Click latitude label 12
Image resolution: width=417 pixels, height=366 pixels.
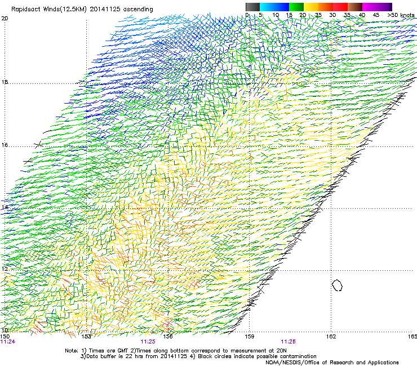click(x=5, y=269)
